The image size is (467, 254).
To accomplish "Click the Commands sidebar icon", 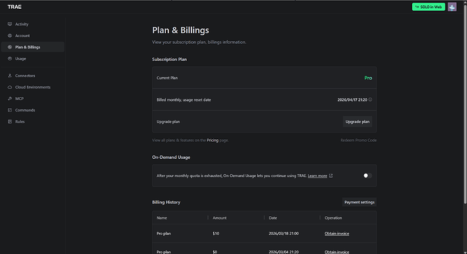I will (10, 110).
